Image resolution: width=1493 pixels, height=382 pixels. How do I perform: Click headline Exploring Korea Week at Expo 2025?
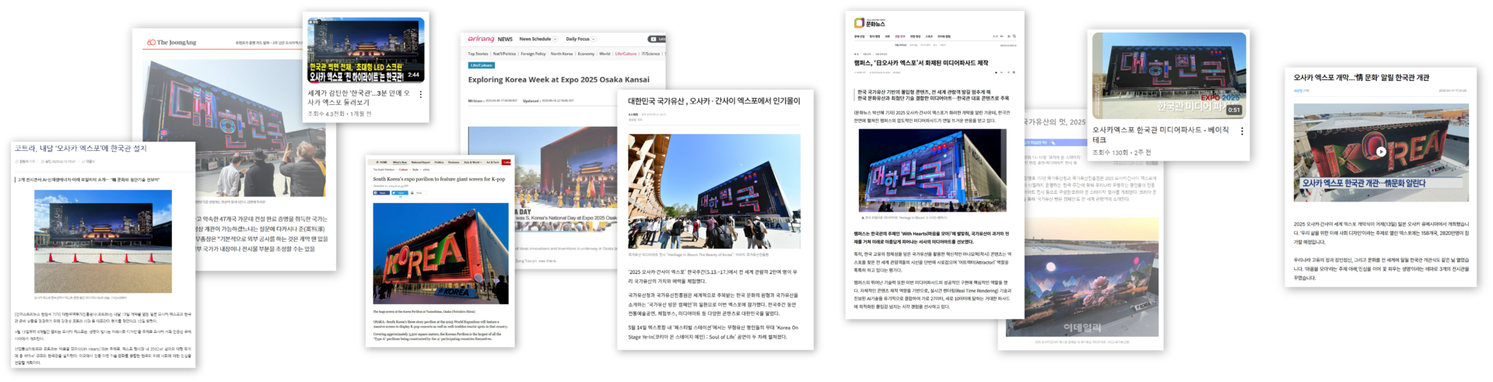(x=559, y=79)
